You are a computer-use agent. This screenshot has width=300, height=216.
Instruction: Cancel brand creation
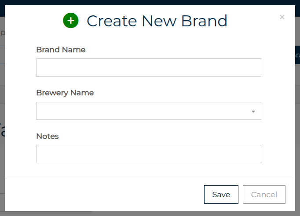pyautogui.click(x=264, y=194)
